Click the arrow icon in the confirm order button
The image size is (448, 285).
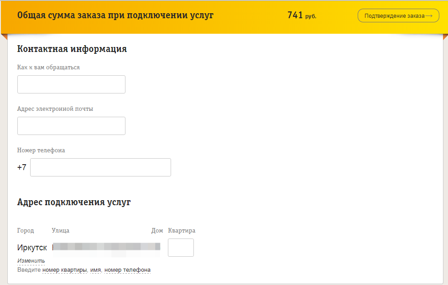tap(428, 16)
